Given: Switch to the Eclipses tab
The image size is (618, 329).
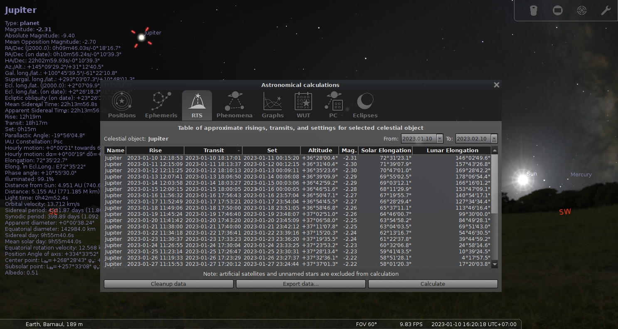Looking at the screenshot, I should [365, 106].
